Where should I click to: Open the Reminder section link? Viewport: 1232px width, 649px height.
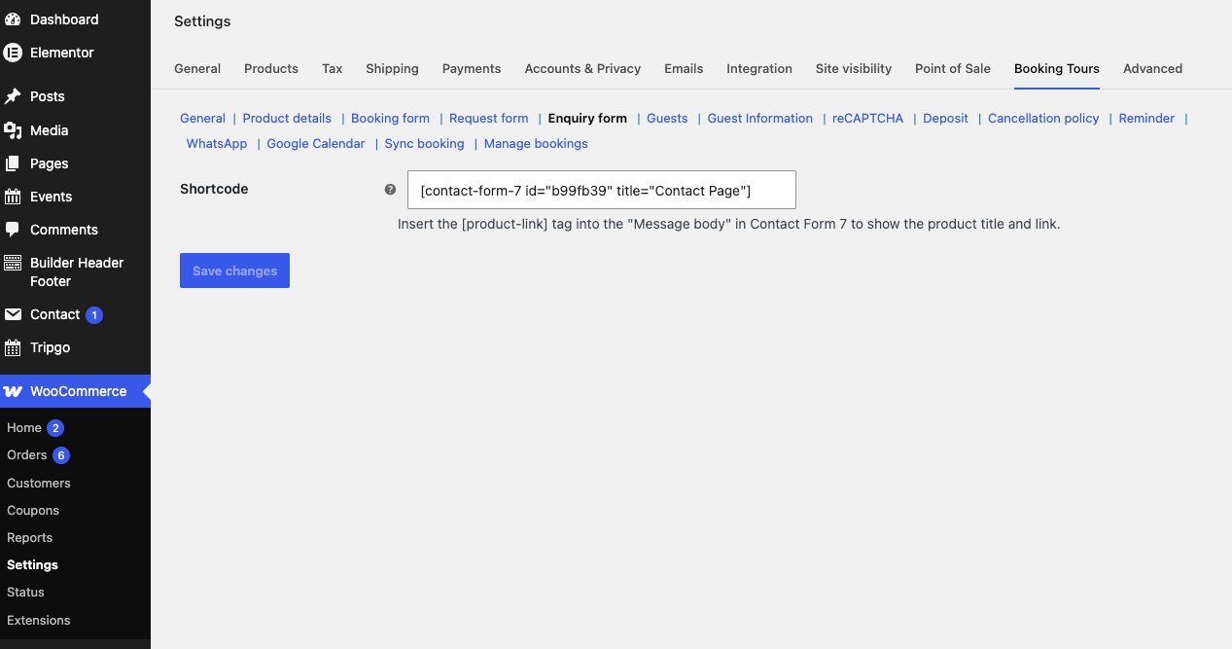pos(1146,118)
